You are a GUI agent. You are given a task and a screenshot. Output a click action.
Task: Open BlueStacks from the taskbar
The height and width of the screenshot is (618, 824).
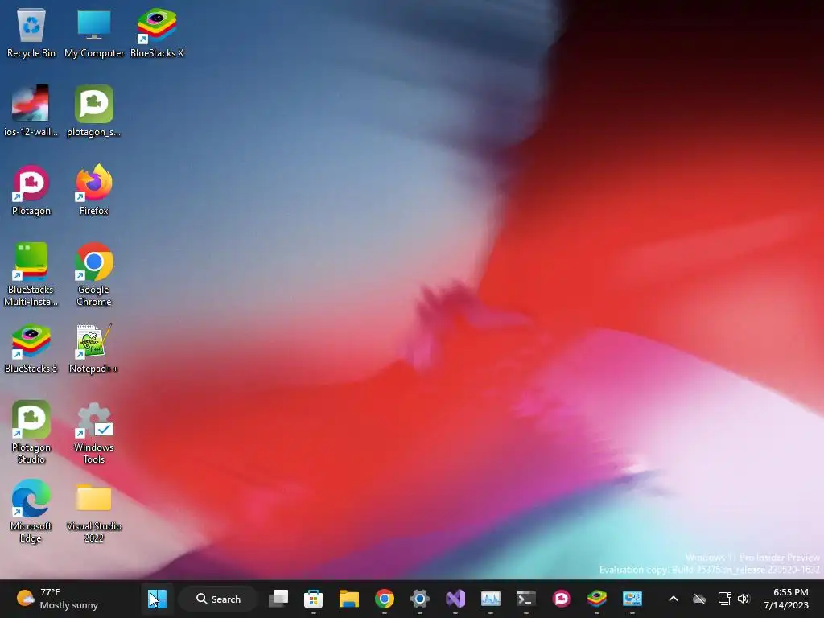tap(597, 599)
